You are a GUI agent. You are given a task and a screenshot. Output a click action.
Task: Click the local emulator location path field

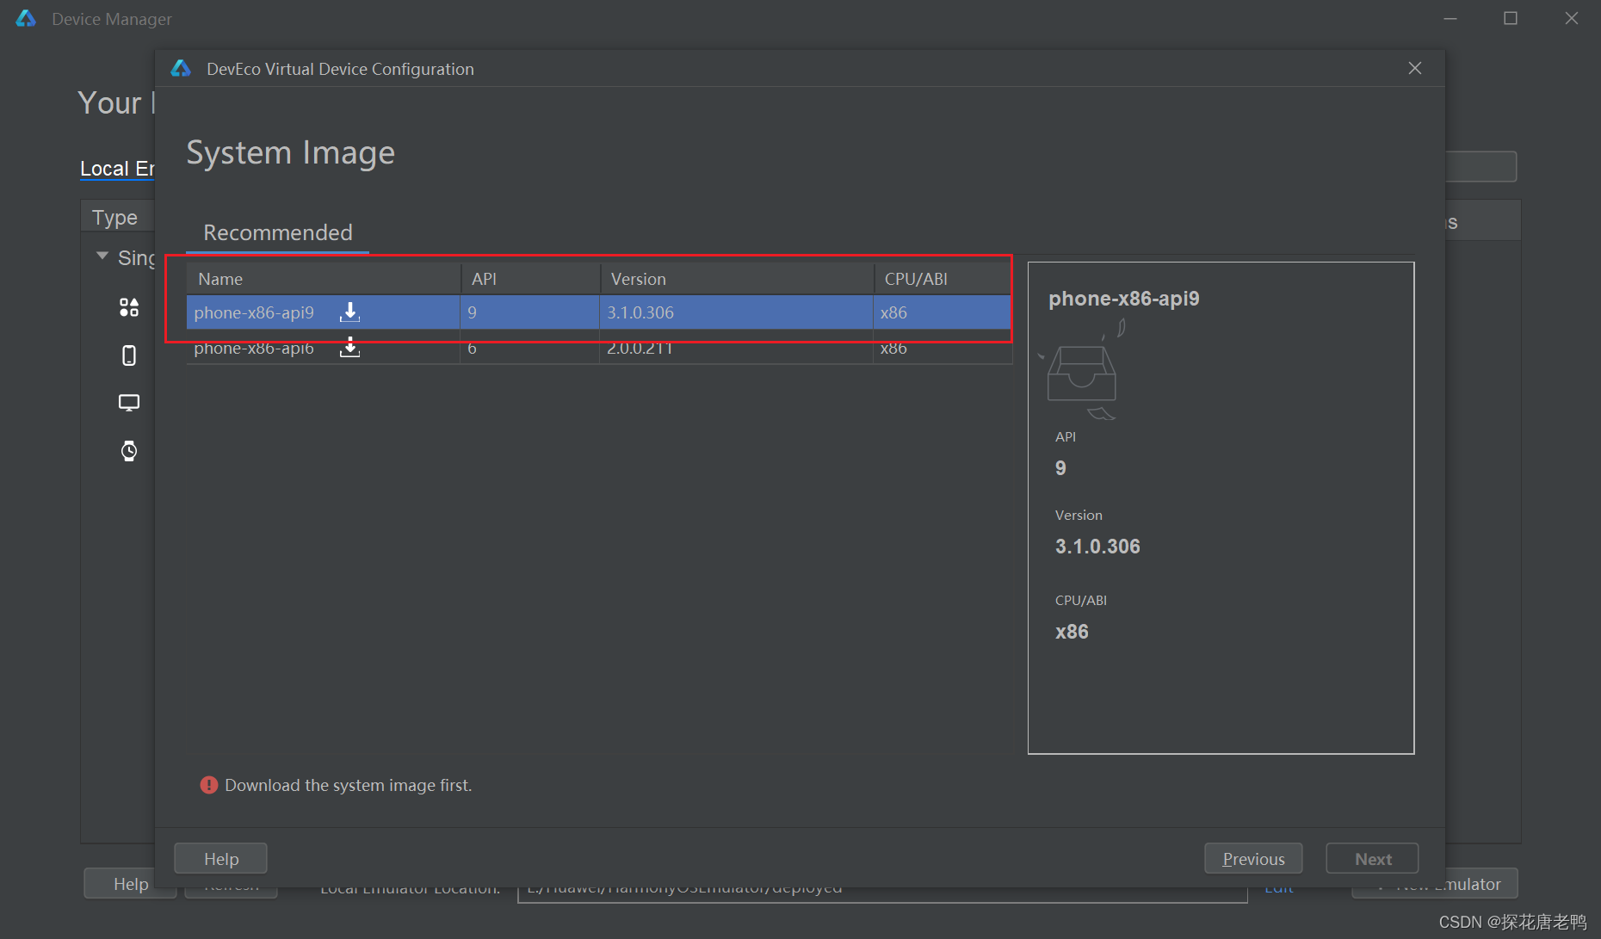coord(882,888)
